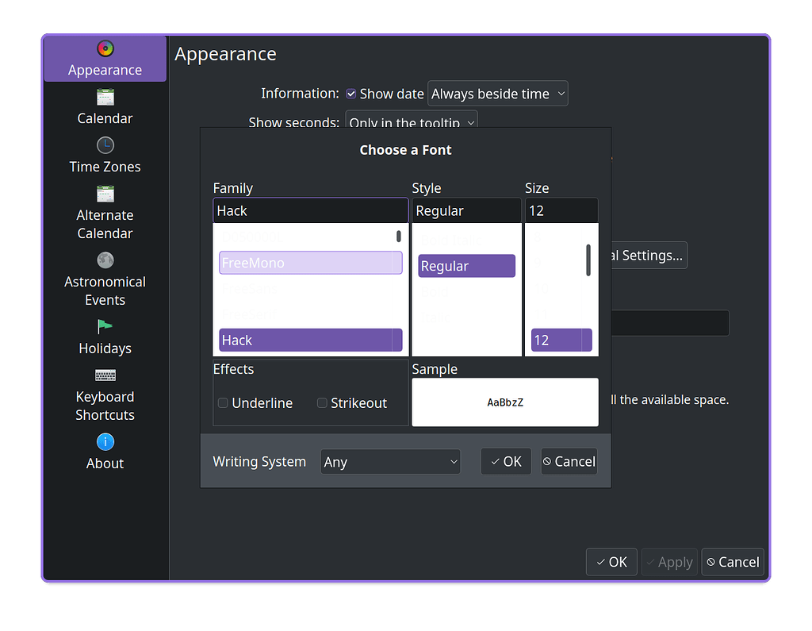The width and height of the screenshot is (812, 631).
Task: Enable the Underline effect checkbox
Action: pos(223,403)
